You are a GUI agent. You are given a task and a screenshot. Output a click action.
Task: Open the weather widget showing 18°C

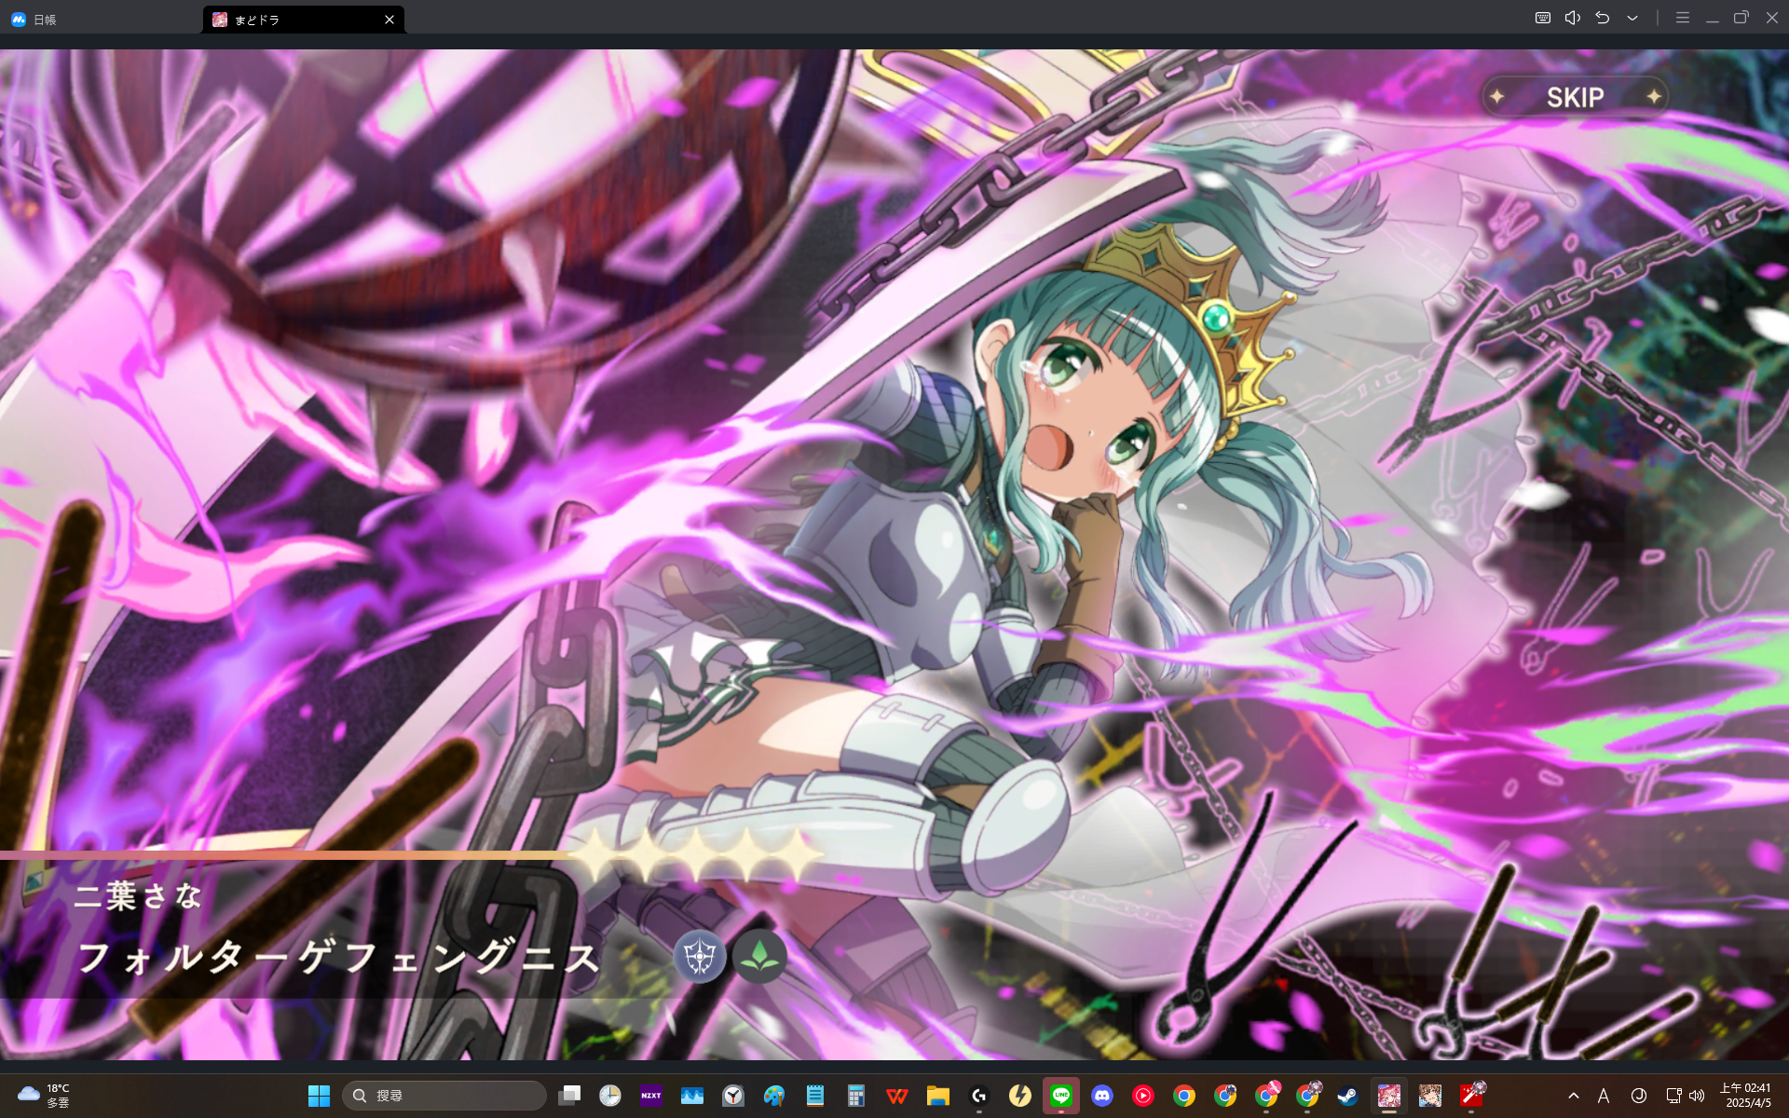click(44, 1095)
